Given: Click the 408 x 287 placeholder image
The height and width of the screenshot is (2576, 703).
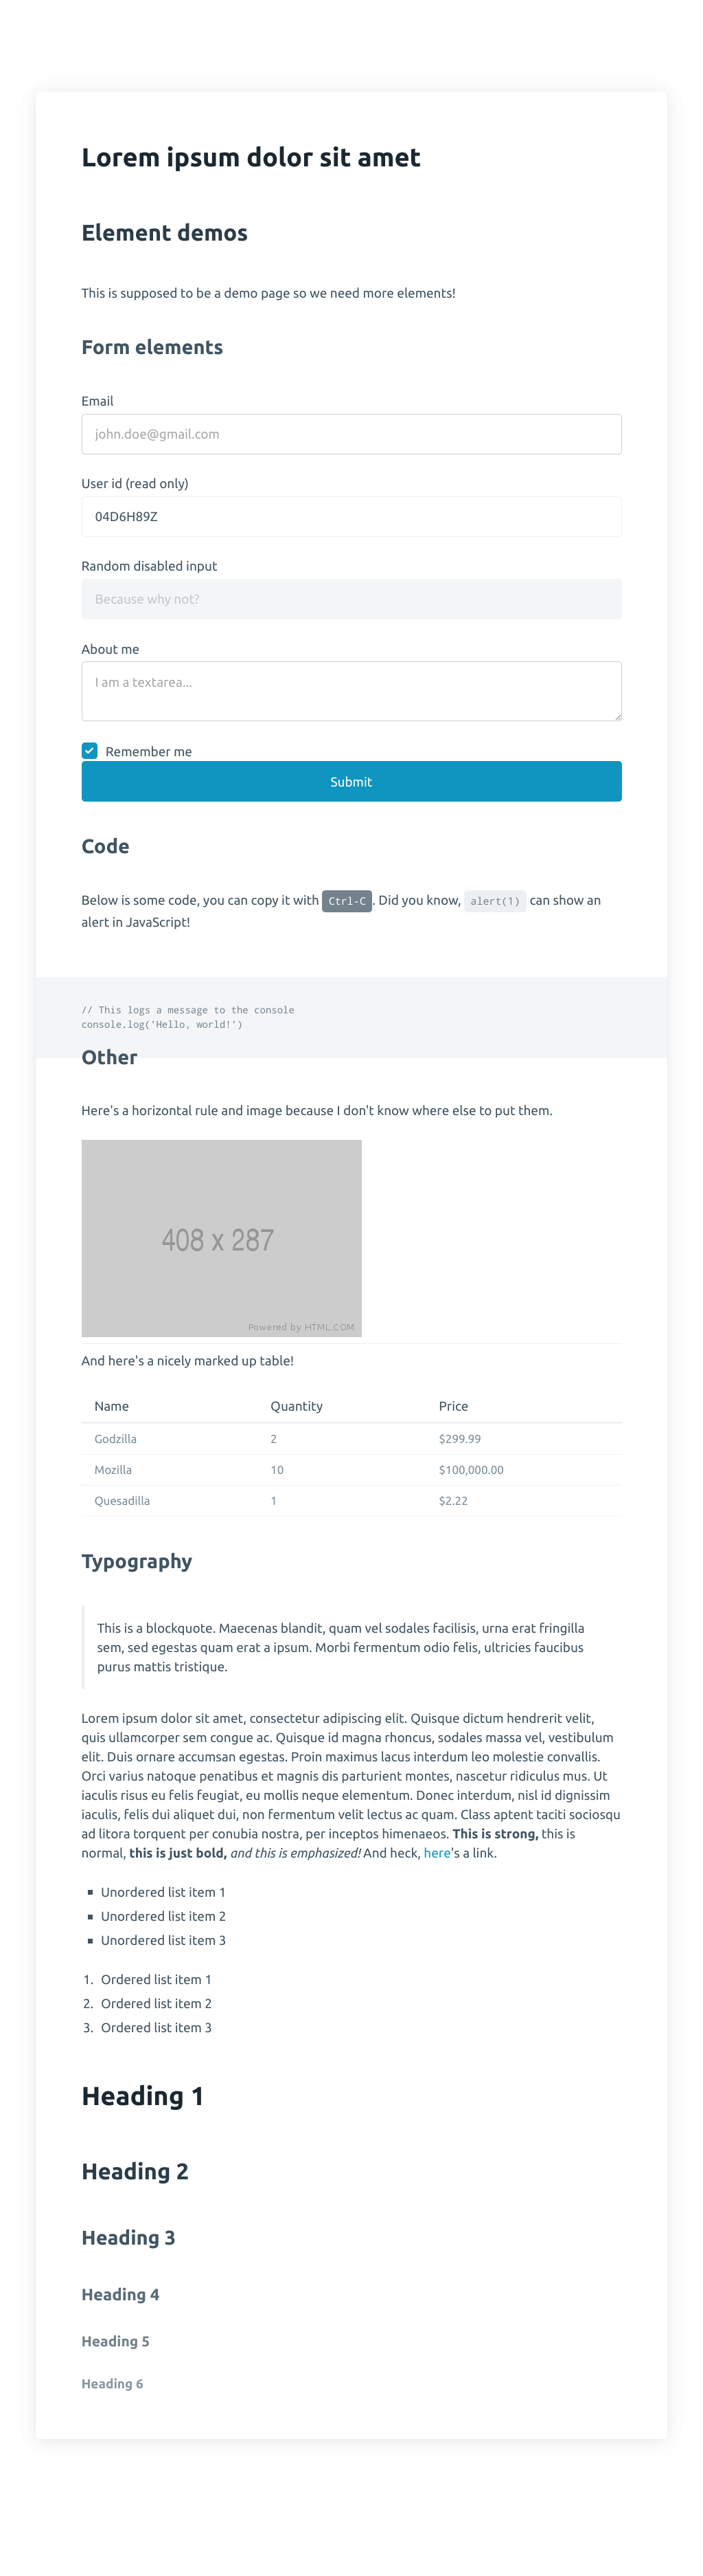Looking at the screenshot, I should pos(220,1238).
